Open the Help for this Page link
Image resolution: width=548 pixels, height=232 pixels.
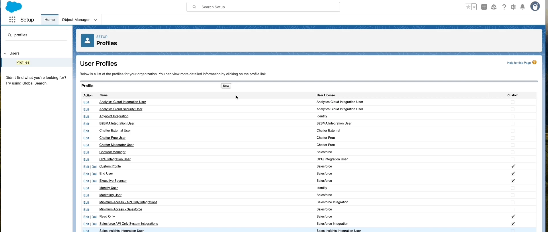[x=519, y=63]
